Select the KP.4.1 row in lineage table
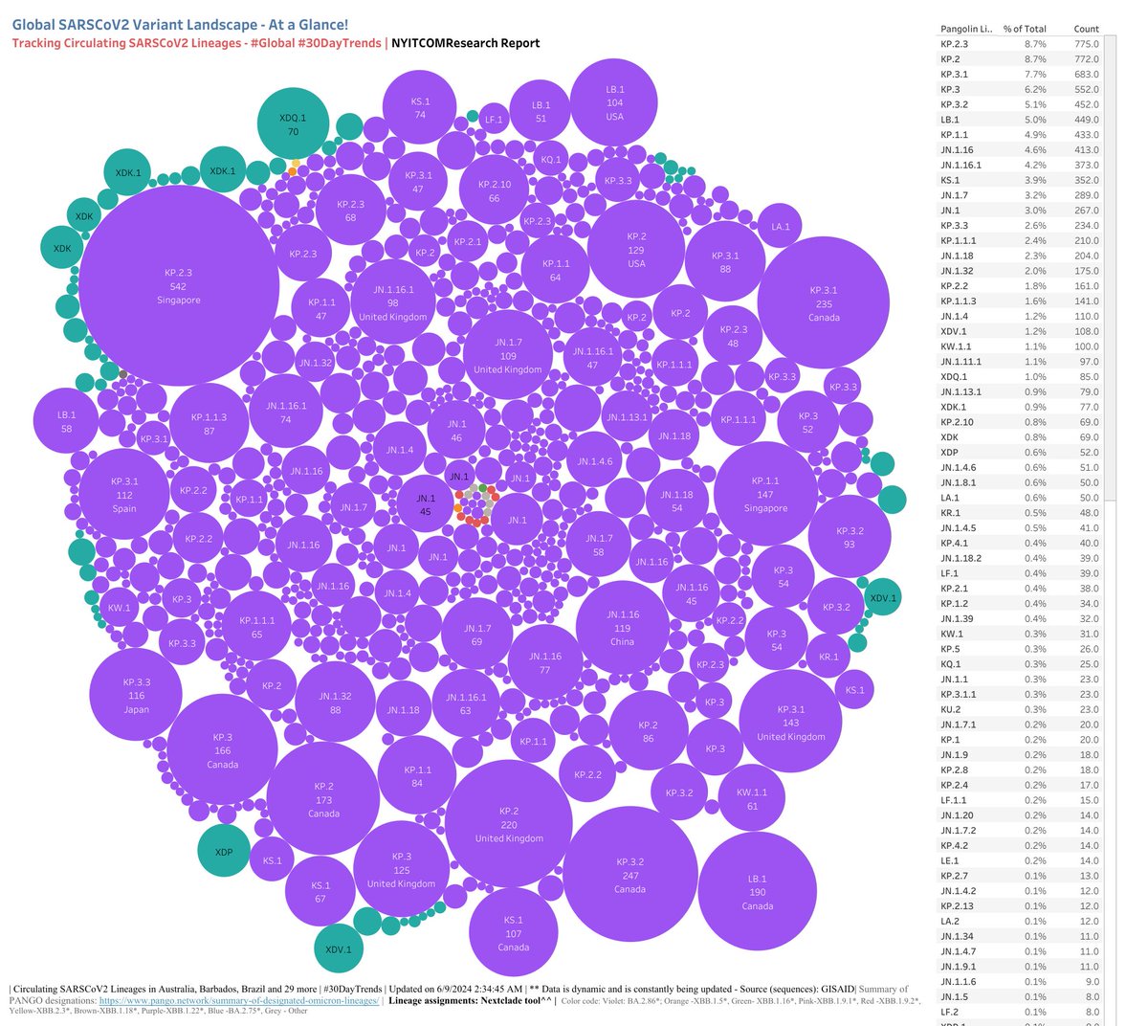The image size is (1148, 1026). point(1019,543)
